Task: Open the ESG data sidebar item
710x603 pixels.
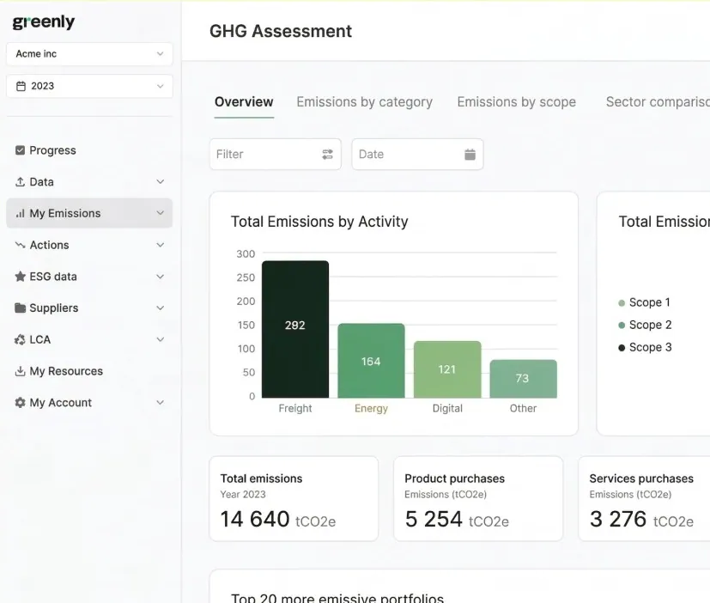Action: click(x=89, y=277)
